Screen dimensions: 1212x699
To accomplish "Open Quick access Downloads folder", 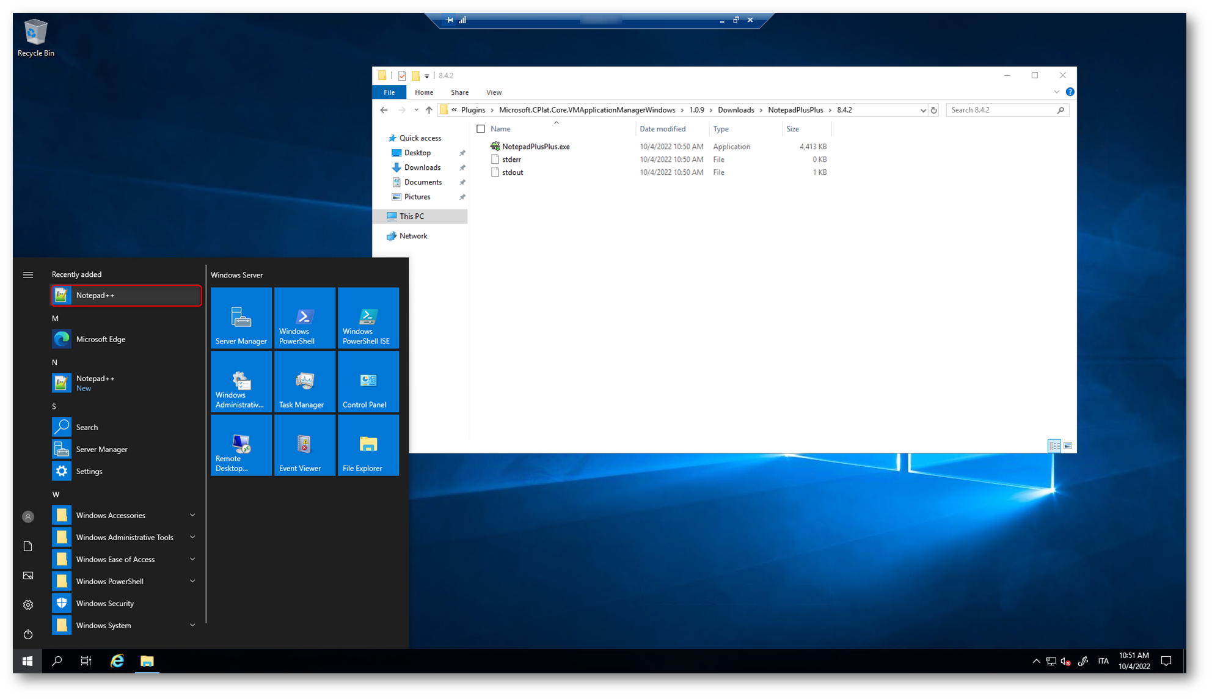I will (422, 167).
